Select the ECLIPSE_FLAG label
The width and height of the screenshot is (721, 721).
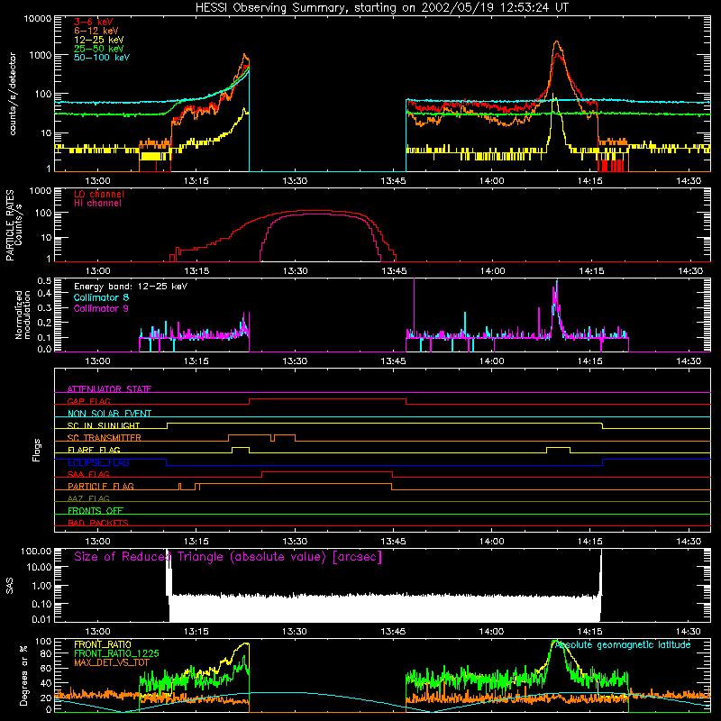pyautogui.click(x=98, y=462)
